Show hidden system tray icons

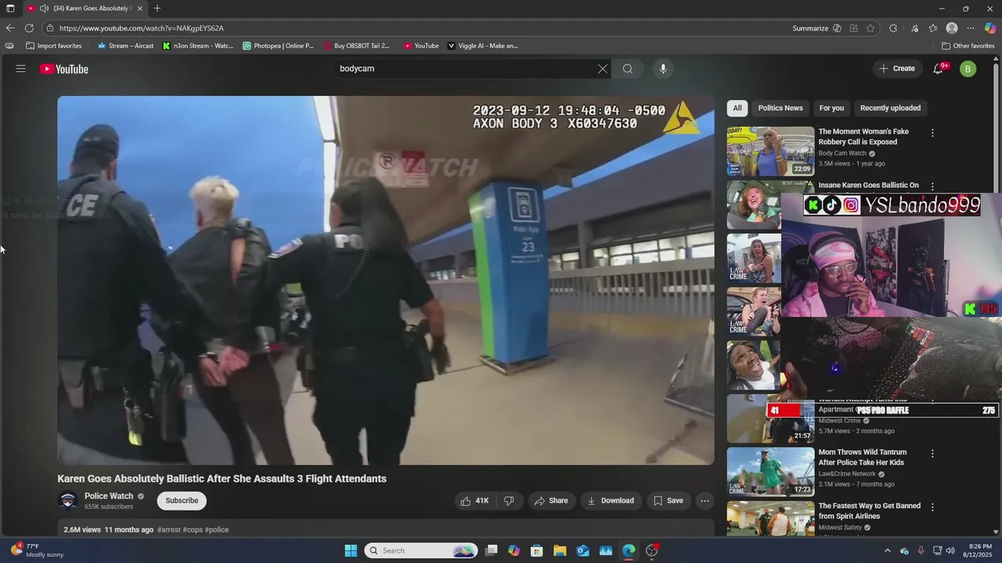(x=887, y=550)
